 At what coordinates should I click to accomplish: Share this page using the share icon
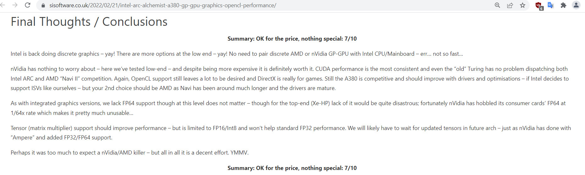510,5
